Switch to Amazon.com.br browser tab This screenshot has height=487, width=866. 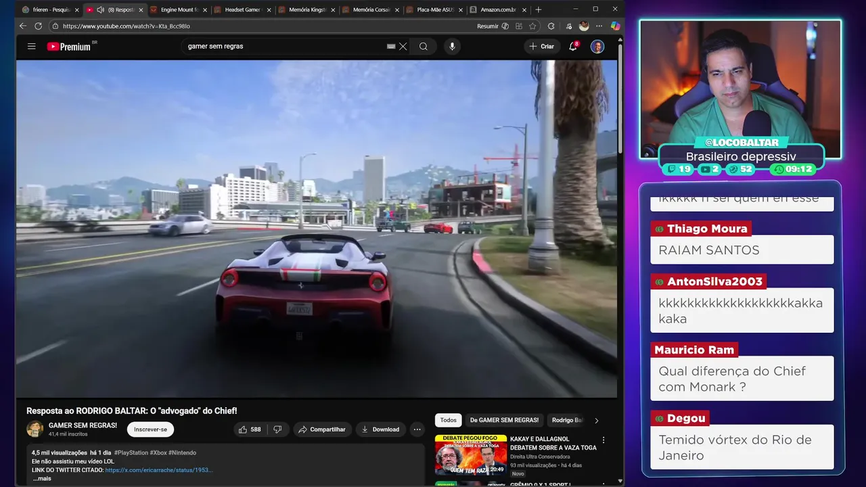(x=497, y=9)
